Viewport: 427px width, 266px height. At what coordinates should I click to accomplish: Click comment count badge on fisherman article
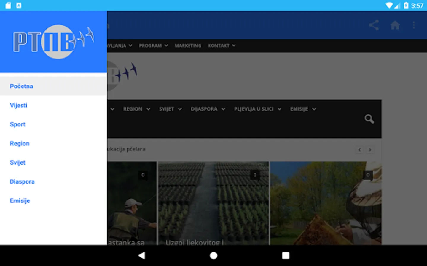click(143, 175)
